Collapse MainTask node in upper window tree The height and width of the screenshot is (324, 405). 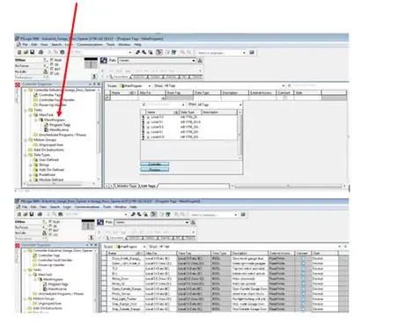tap(31, 115)
